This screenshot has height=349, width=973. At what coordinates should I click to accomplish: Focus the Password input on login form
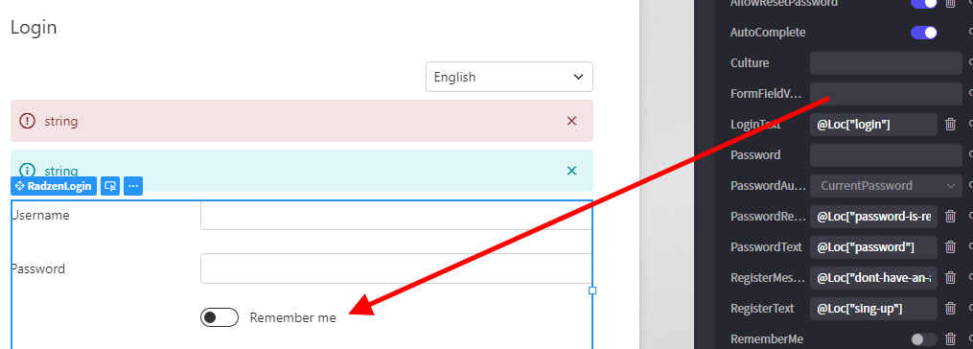pyautogui.click(x=396, y=268)
